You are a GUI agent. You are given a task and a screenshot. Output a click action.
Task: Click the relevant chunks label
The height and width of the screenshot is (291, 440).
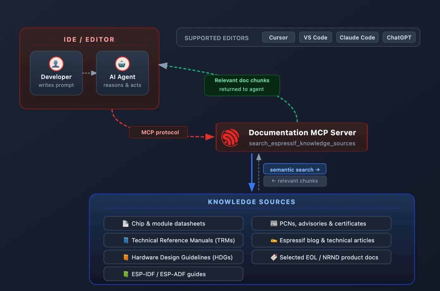click(x=295, y=181)
